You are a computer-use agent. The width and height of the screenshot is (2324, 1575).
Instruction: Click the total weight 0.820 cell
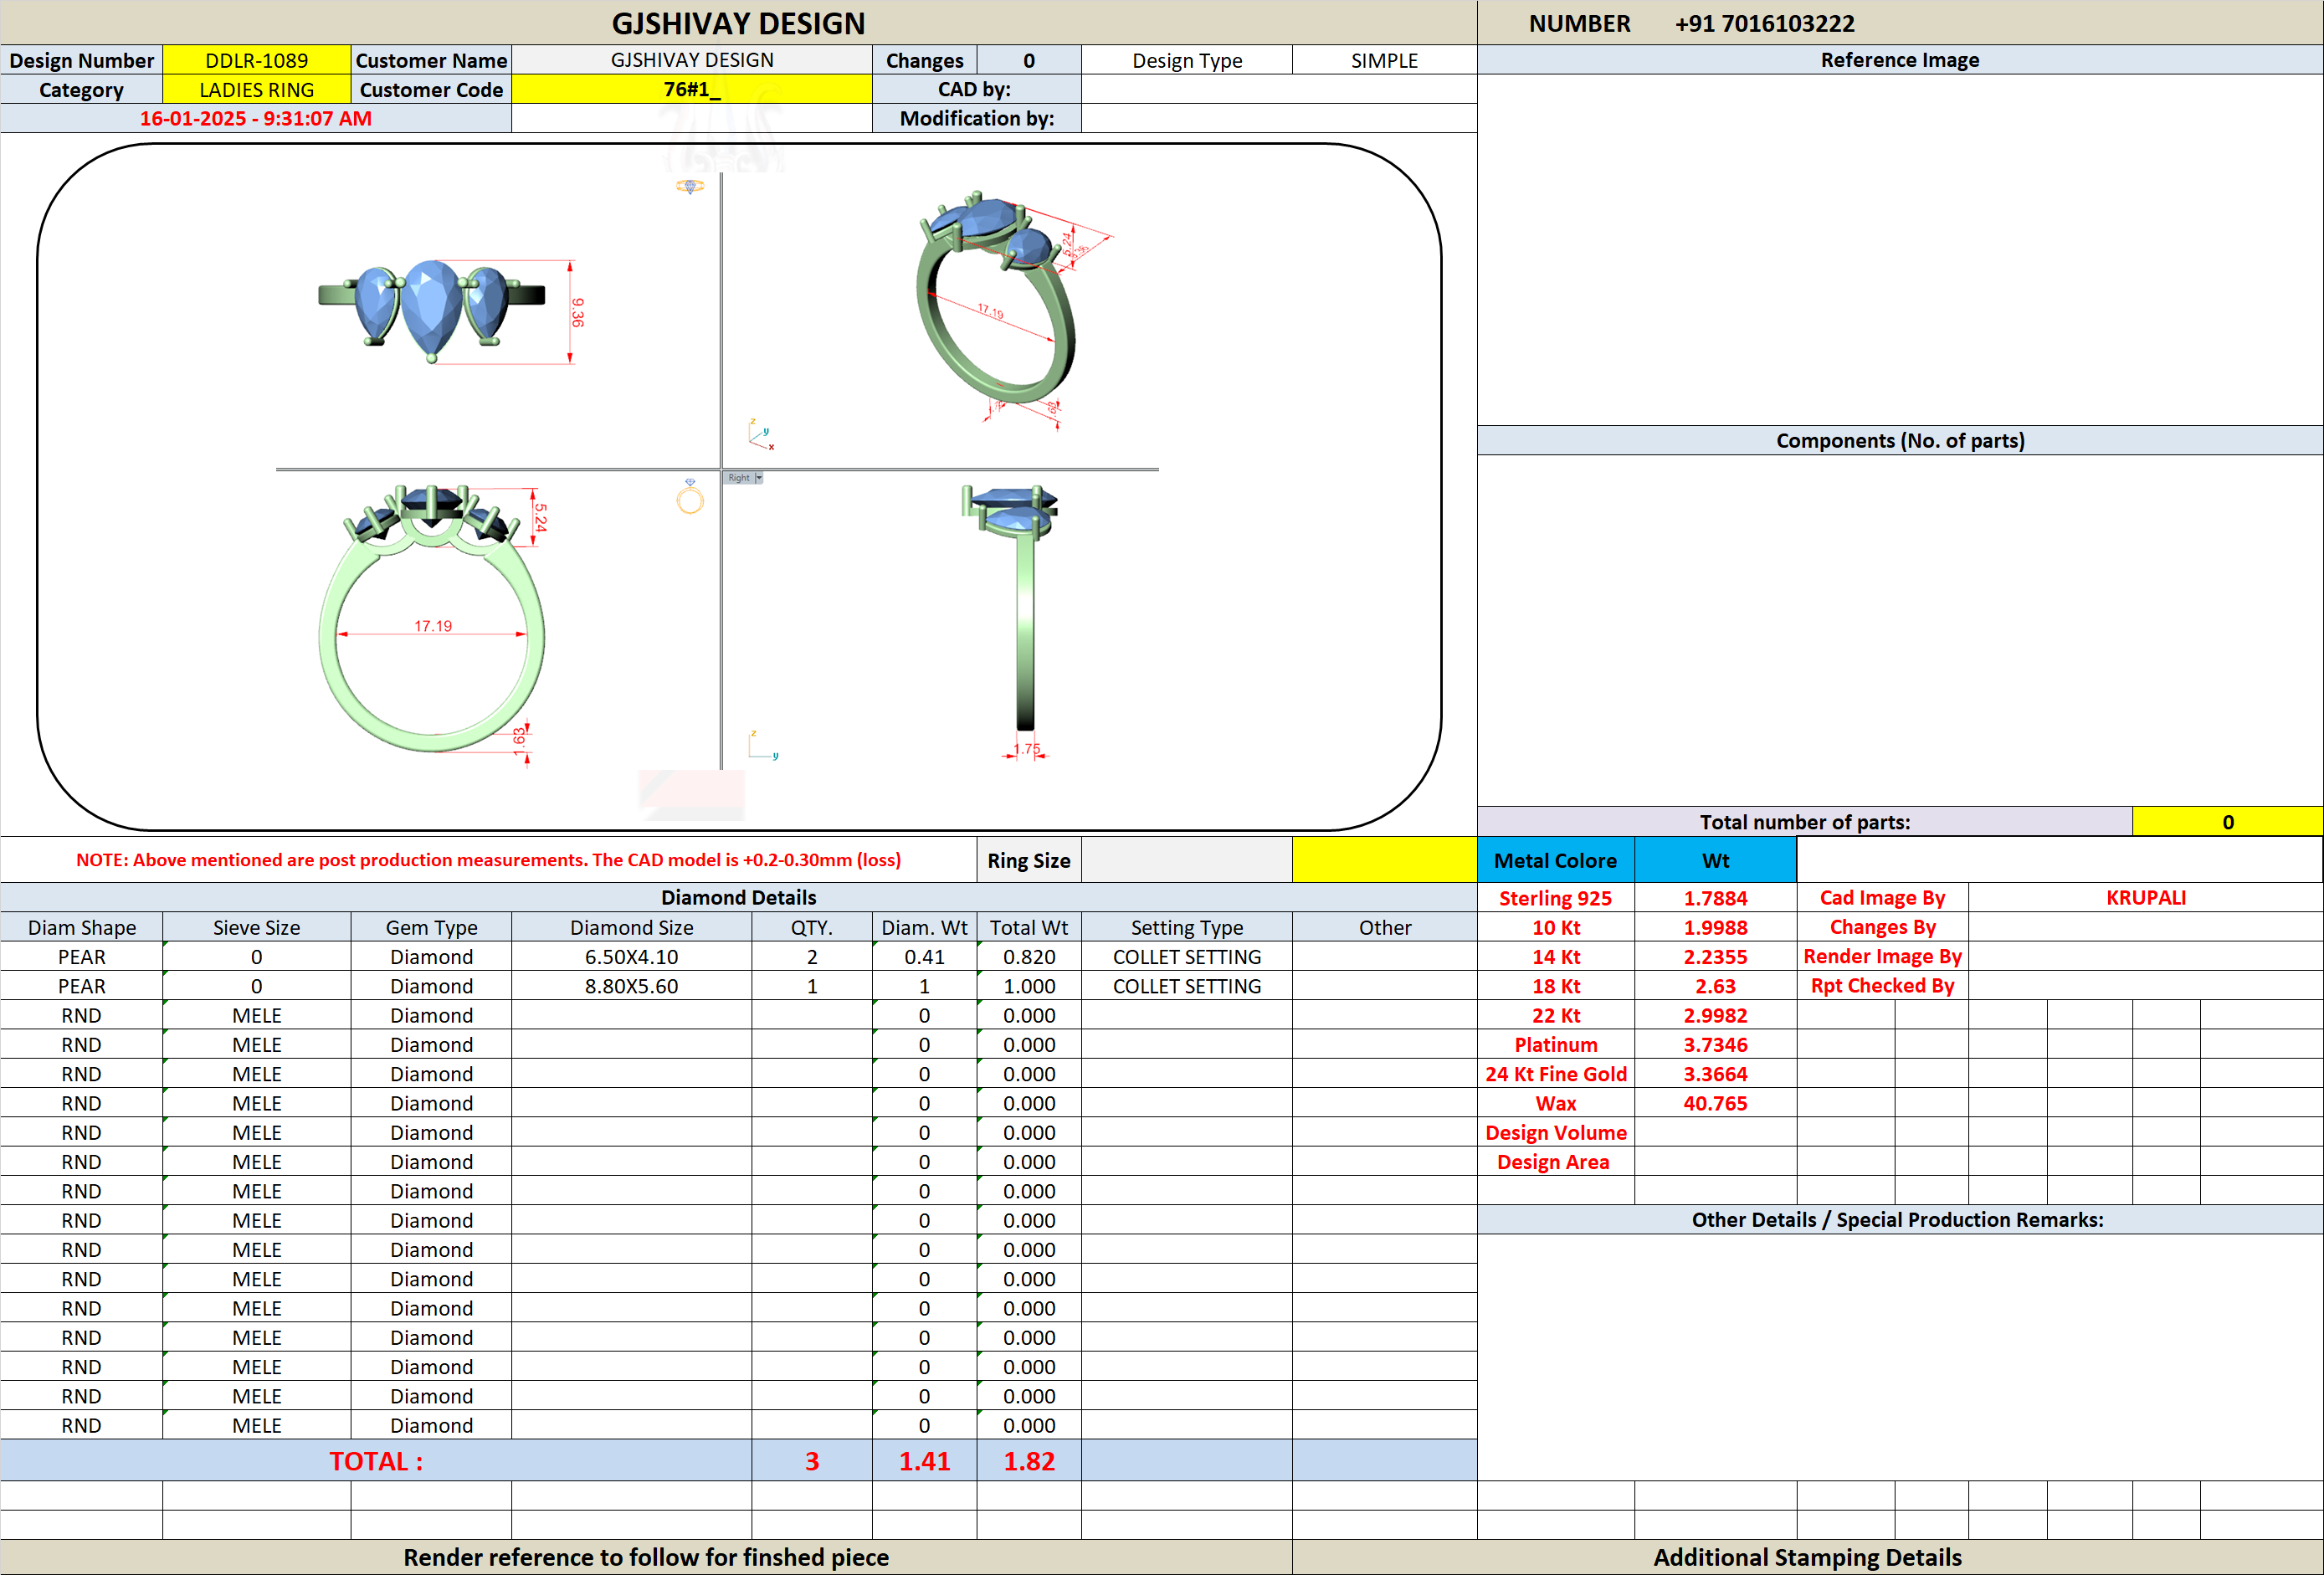(x=1028, y=956)
